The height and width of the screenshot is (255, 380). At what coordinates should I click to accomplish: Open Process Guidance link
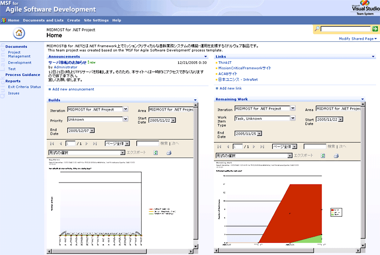tap(23, 75)
